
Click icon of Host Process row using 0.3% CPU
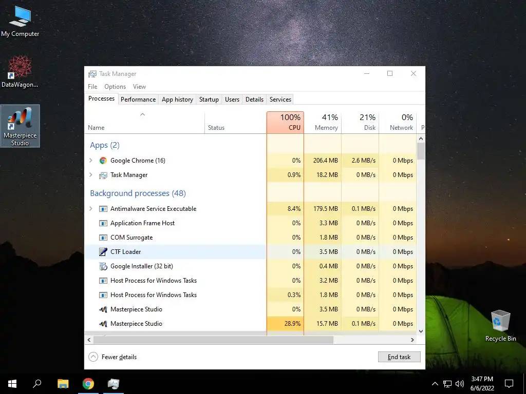point(103,295)
